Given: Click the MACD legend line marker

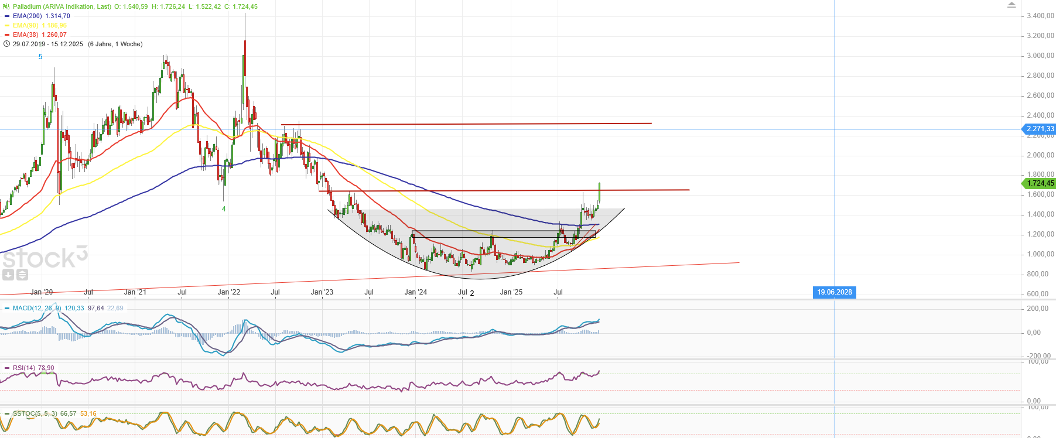Looking at the screenshot, I should click(x=7, y=309).
